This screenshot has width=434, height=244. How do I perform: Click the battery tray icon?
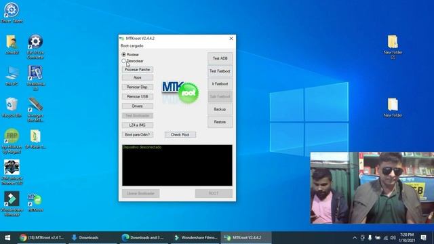tap(378, 238)
